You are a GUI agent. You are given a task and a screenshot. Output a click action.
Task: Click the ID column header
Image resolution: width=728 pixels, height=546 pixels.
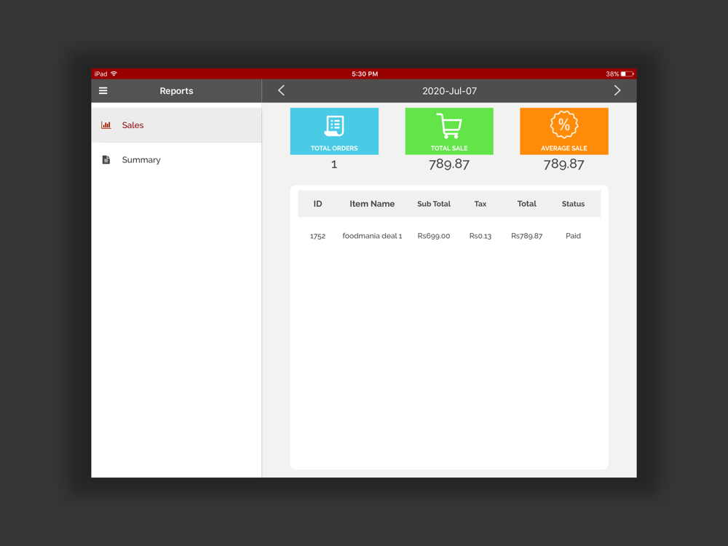tap(317, 204)
